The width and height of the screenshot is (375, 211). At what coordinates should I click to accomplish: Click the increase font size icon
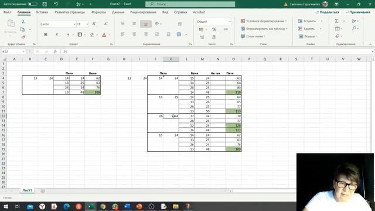(x=94, y=23)
